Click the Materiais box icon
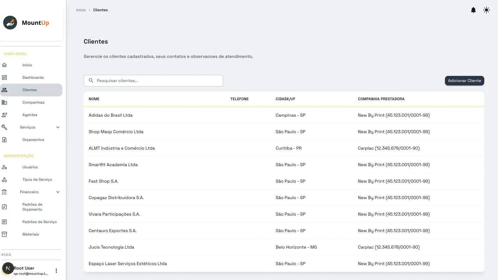This screenshot has width=498, height=280. (x=4, y=234)
